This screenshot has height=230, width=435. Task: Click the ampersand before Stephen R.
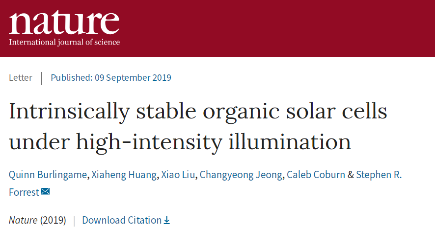tap(351, 175)
